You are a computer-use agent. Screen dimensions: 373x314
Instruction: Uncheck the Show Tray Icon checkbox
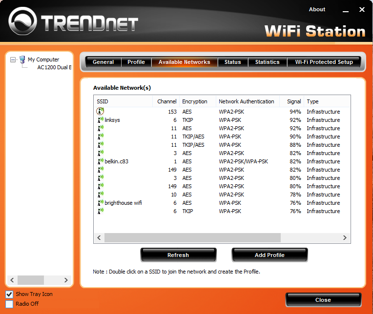9,294
